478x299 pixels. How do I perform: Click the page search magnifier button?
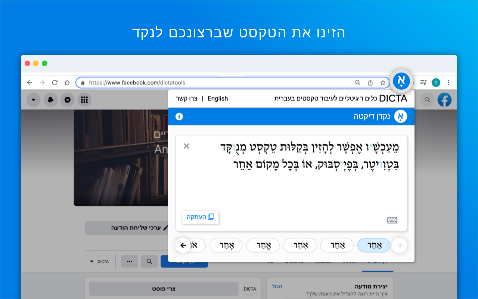tap(149, 262)
